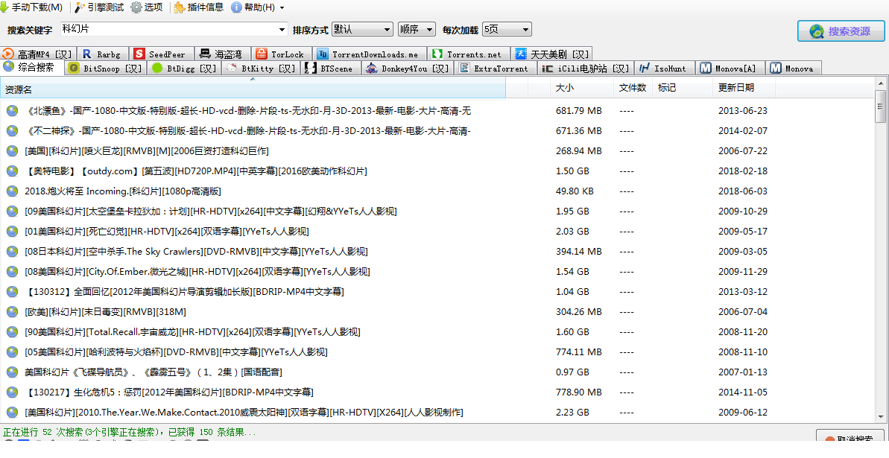Click the 搜索资源 button
This screenshot has height=458, width=889.
click(x=841, y=31)
